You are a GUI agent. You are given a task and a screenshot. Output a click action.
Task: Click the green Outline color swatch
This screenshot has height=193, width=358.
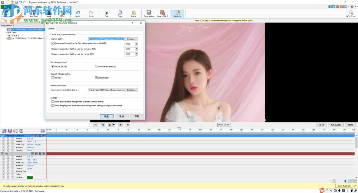click(x=30, y=177)
